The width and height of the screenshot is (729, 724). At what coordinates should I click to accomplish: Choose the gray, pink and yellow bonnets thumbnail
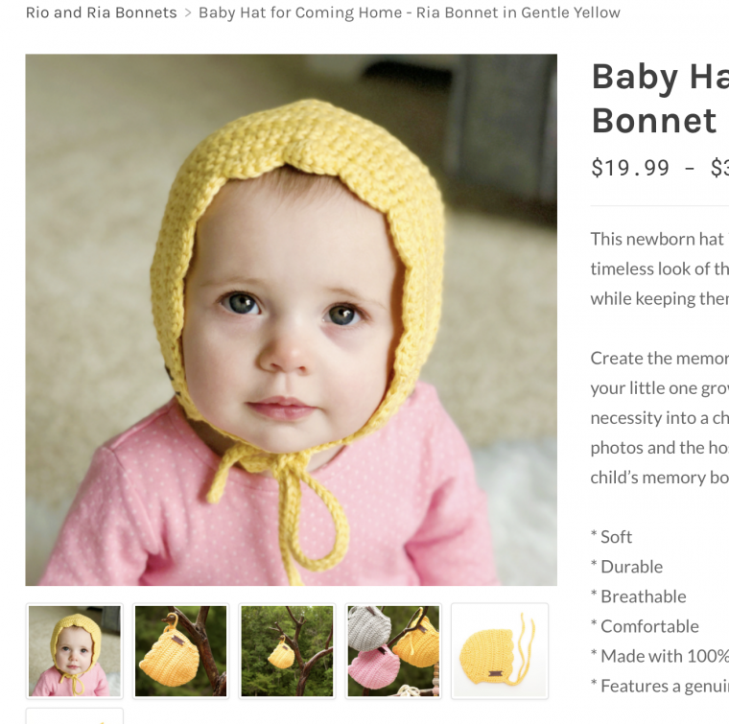(393, 650)
